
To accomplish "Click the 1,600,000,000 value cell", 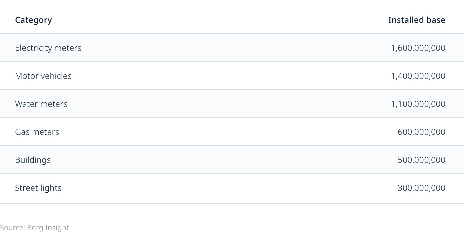I will pos(418,48).
